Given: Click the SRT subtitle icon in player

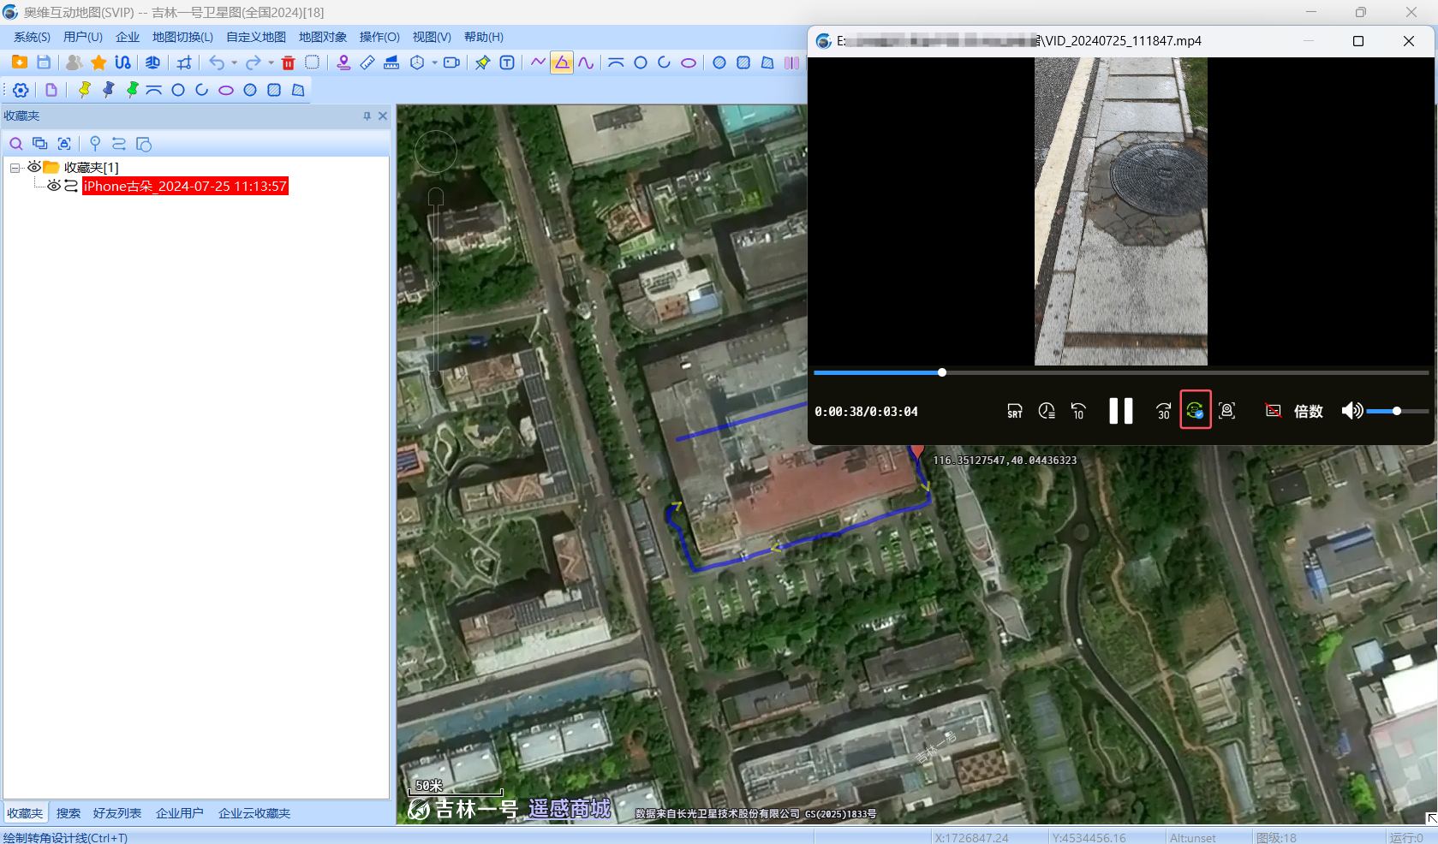Looking at the screenshot, I should click(1015, 411).
